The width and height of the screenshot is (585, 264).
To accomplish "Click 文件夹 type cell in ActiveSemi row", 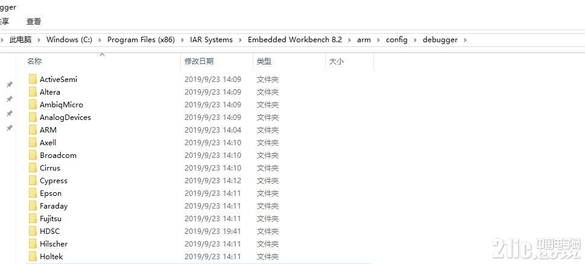I will (x=268, y=79).
